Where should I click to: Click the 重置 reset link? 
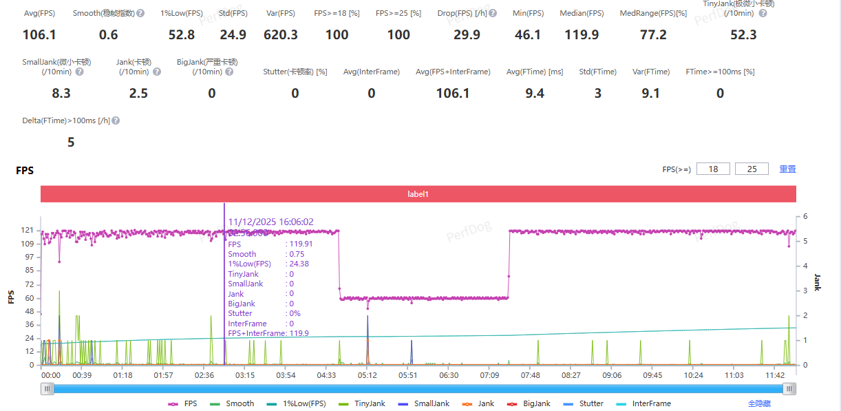[787, 169]
